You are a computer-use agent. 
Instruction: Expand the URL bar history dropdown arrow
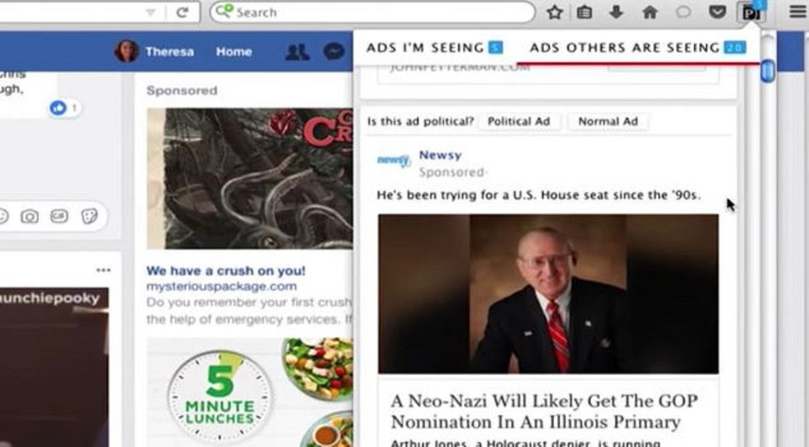150,12
